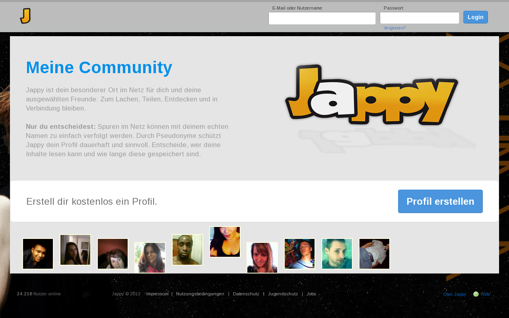Open the Vergessen? password link
The width and height of the screenshot is (509, 318).
[394, 28]
